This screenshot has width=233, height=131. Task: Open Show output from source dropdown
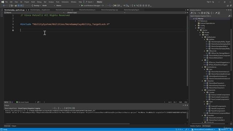[36, 108]
